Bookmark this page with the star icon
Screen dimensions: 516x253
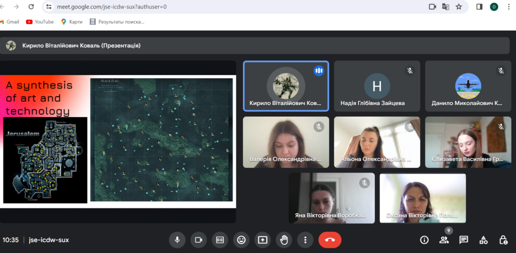point(459,7)
